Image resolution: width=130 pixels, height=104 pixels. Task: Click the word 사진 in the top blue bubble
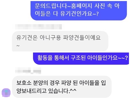click(100, 6)
